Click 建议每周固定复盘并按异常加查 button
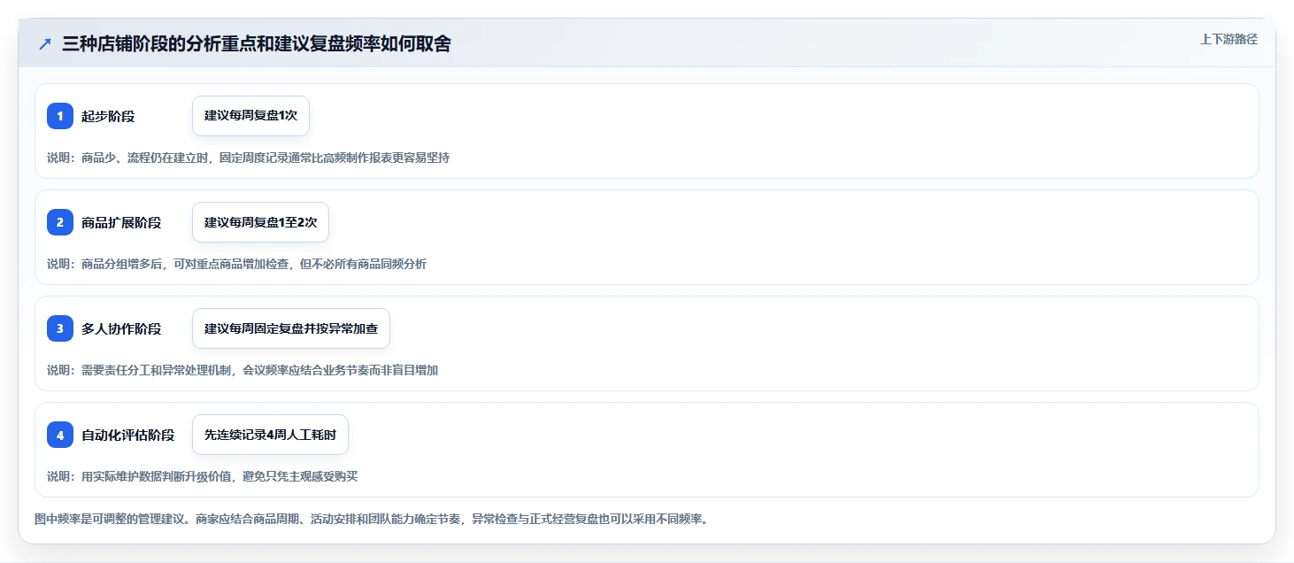This screenshot has width=1294, height=563. [291, 328]
